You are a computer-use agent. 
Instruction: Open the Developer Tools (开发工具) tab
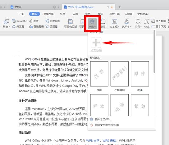click(x=114, y=14)
